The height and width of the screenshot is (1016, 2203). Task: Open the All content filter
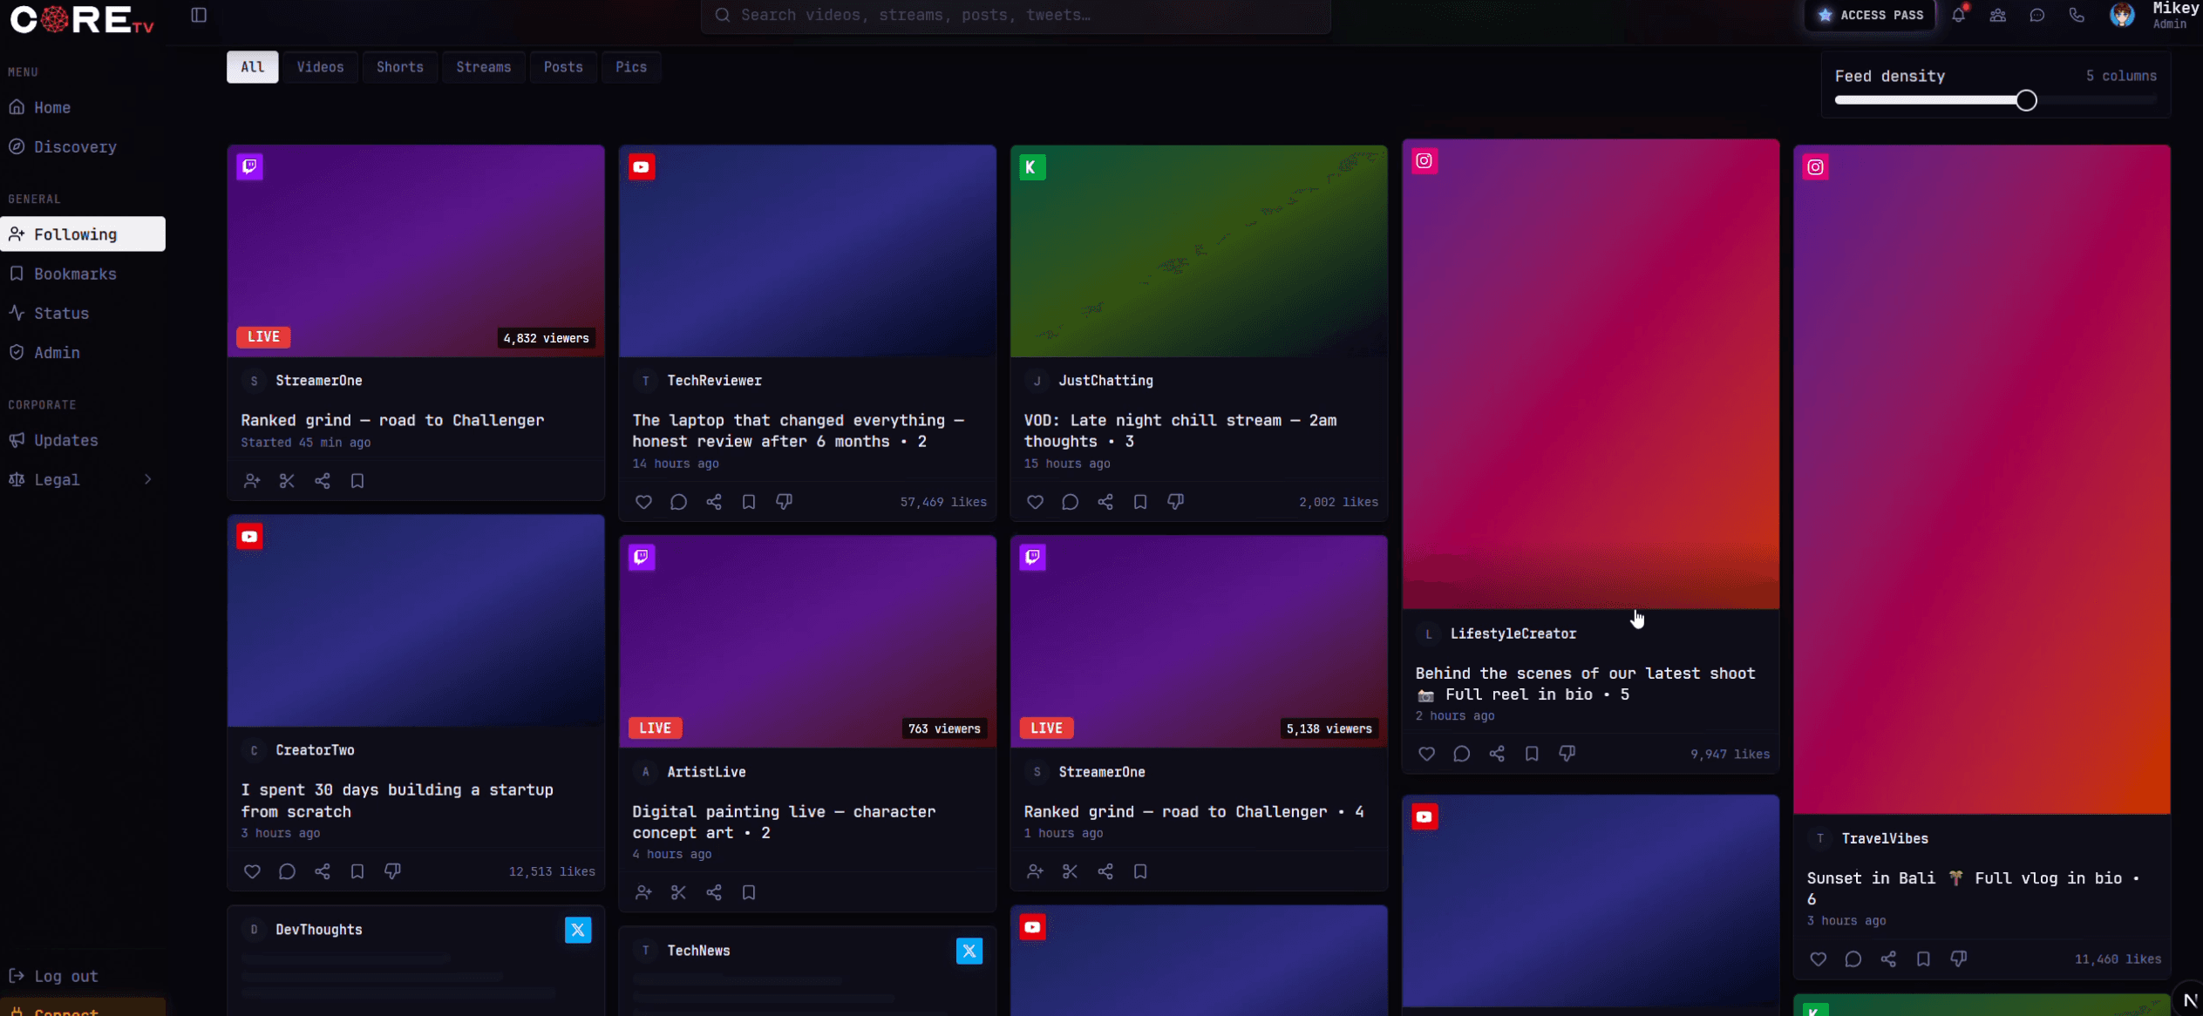[251, 67]
